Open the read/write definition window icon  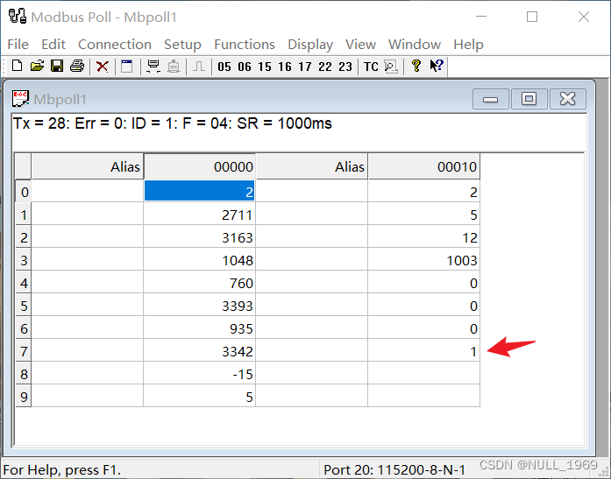click(x=126, y=67)
